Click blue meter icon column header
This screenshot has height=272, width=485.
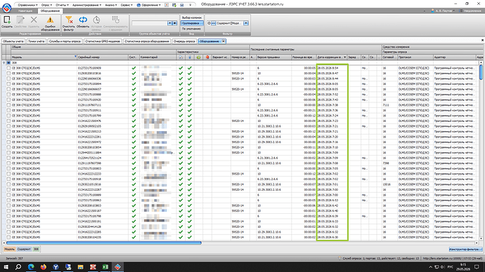[x=190, y=57]
